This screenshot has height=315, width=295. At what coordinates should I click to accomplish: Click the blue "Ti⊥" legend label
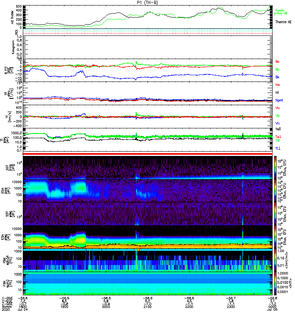pos(278,148)
